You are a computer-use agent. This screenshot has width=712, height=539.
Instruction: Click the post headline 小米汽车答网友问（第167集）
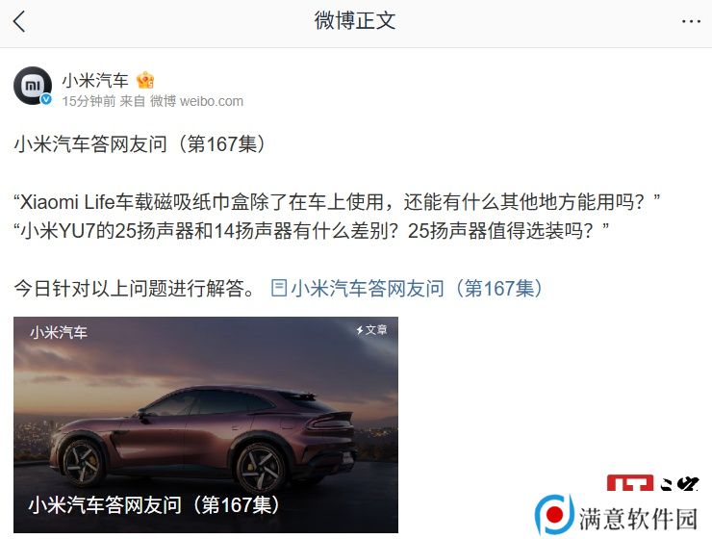[140, 144]
